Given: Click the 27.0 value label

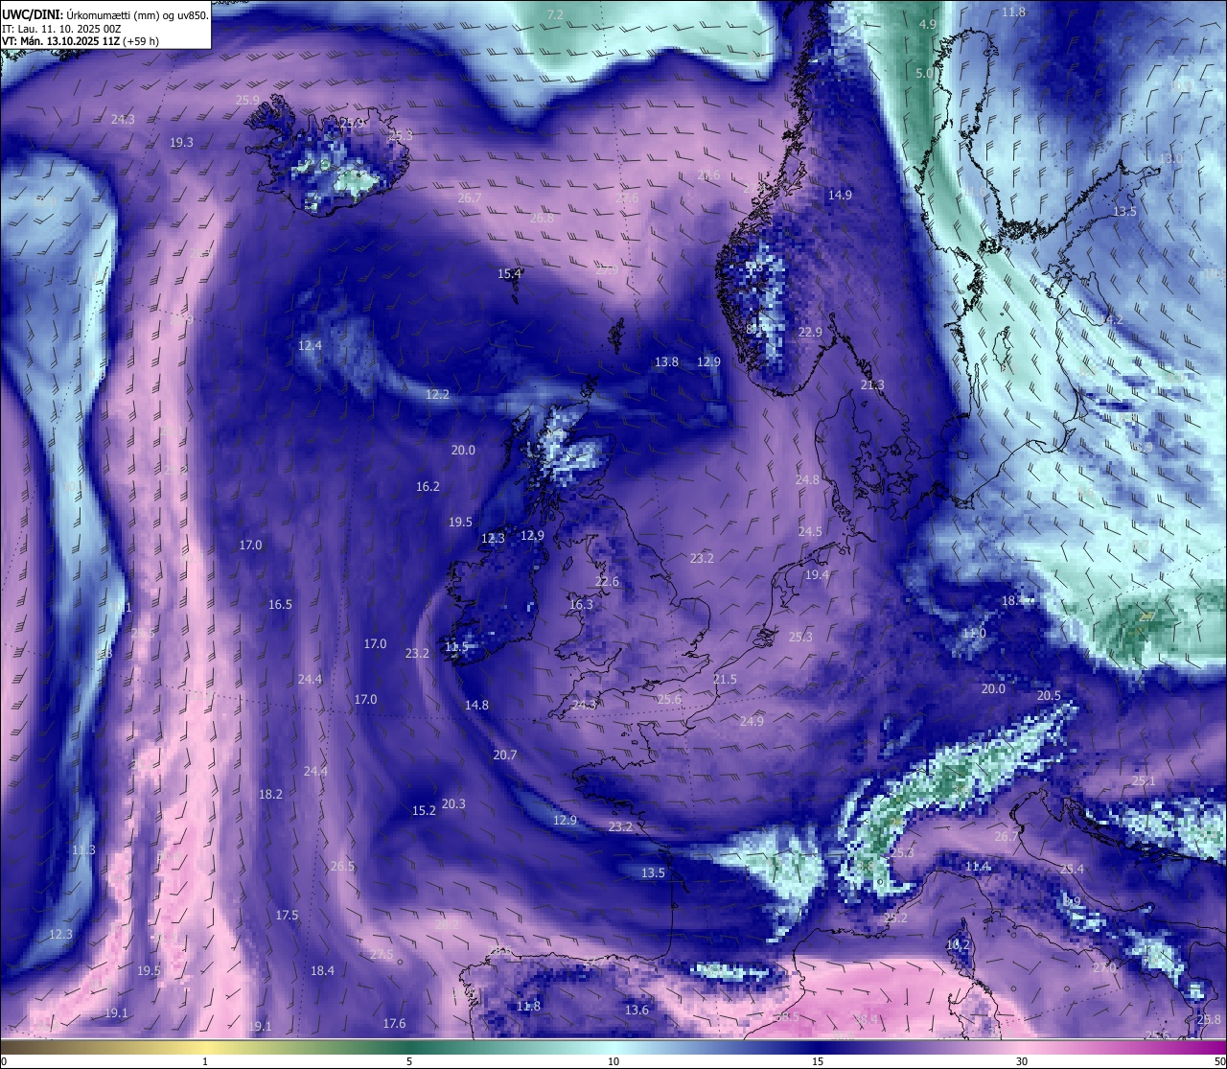Looking at the screenshot, I should point(1104,967).
